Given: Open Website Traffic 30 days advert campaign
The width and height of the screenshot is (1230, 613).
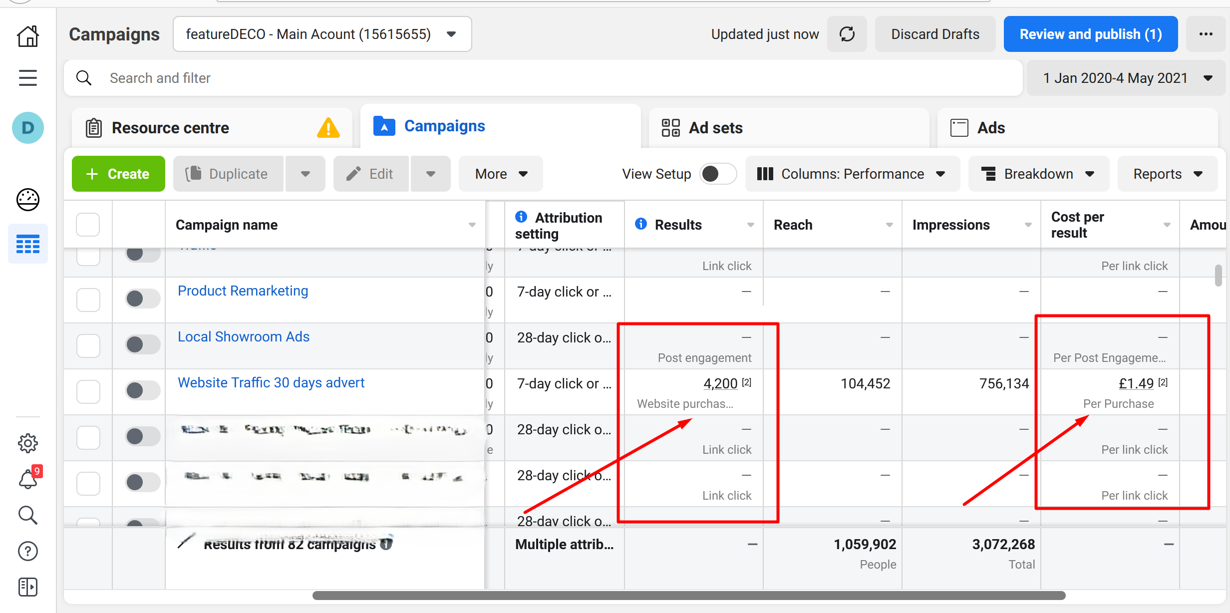Looking at the screenshot, I should [271, 383].
